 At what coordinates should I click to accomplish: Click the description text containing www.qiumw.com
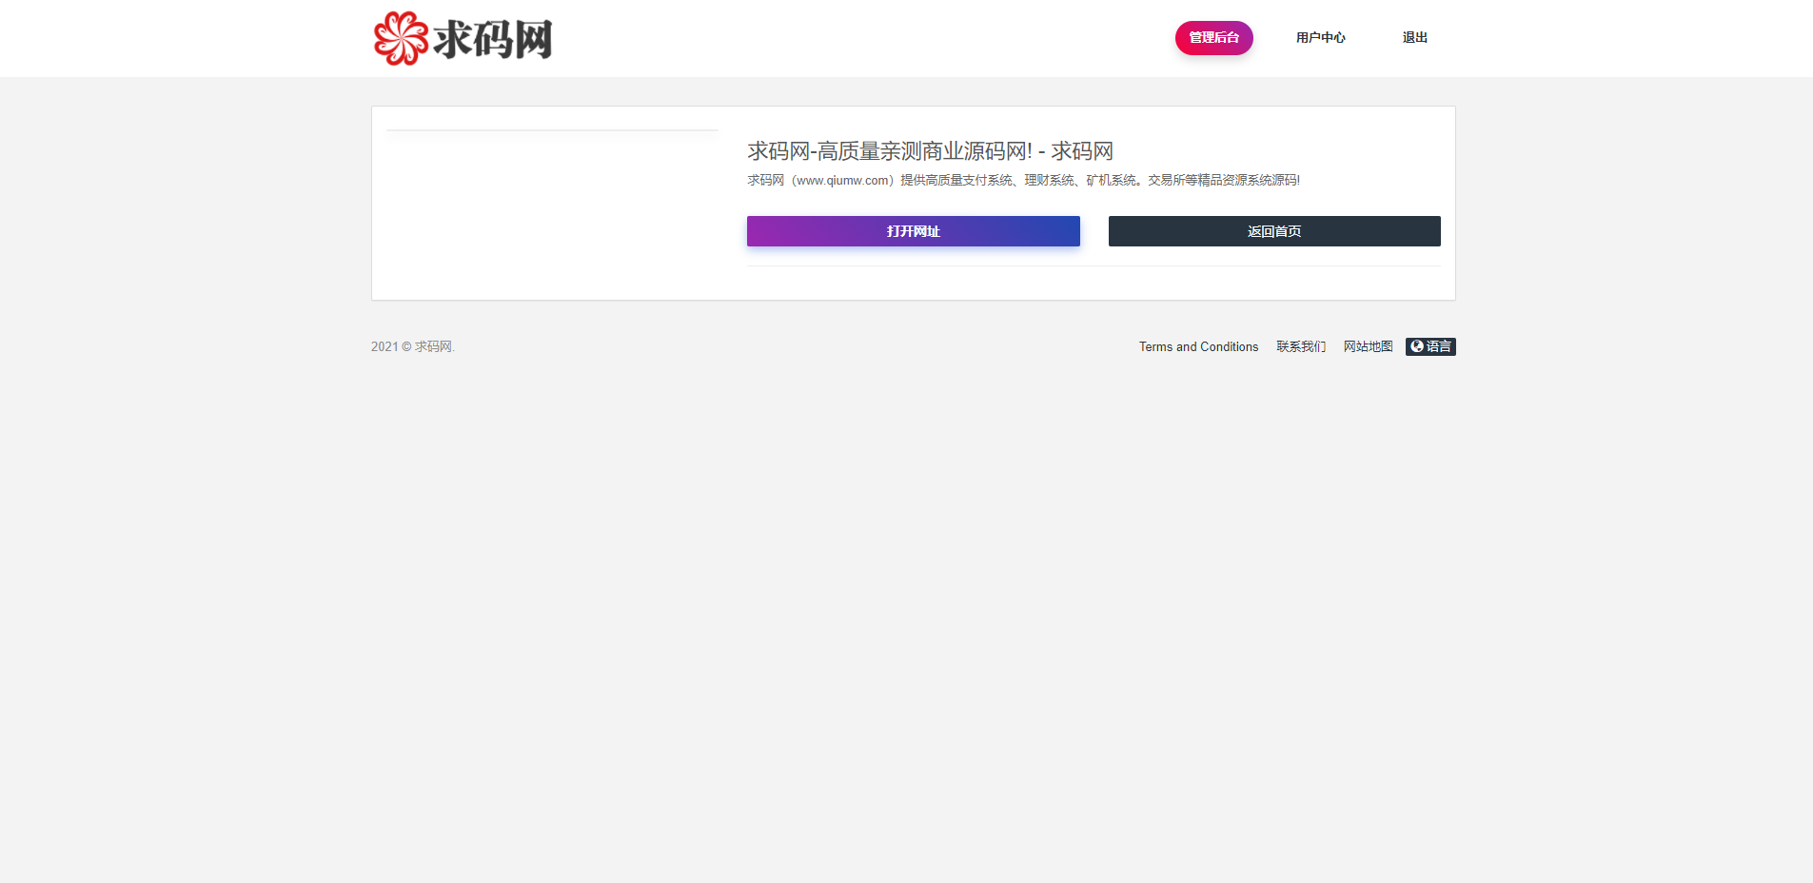1023,180
